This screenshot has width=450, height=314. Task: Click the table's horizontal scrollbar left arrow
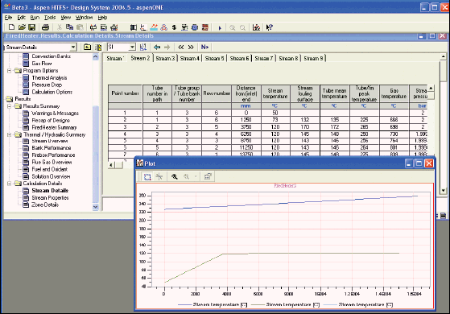pos(111,165)
